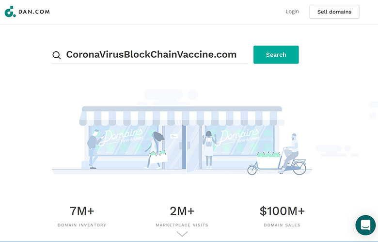Focus the domain search input field
The image size is (378, 242).
tap(150, 55)
